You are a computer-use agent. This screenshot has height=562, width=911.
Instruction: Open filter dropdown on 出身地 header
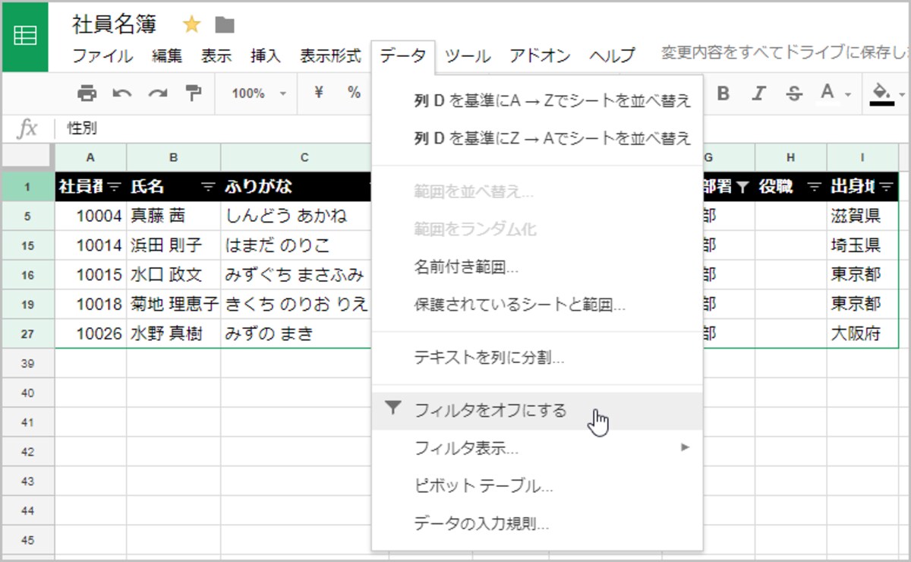885,186
